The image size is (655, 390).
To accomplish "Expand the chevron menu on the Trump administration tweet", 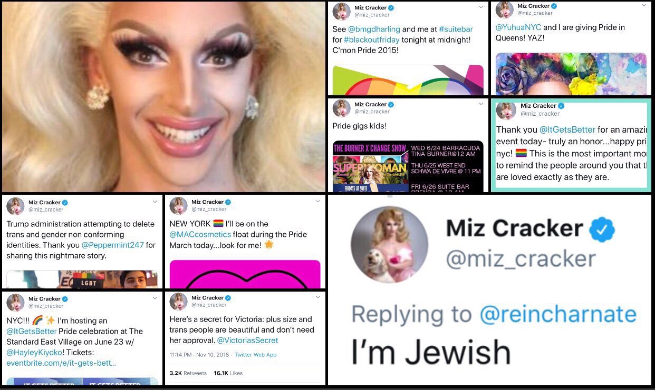I will (155, 202).
